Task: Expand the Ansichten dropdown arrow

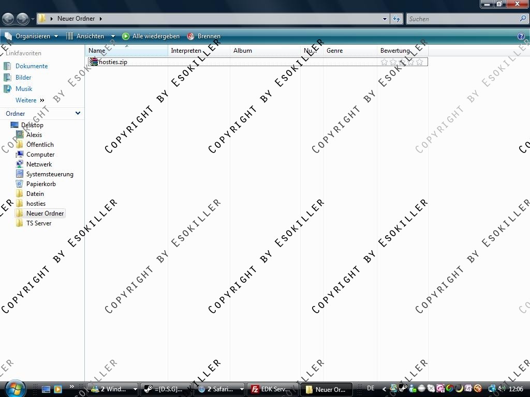Action: coord(113,36)
